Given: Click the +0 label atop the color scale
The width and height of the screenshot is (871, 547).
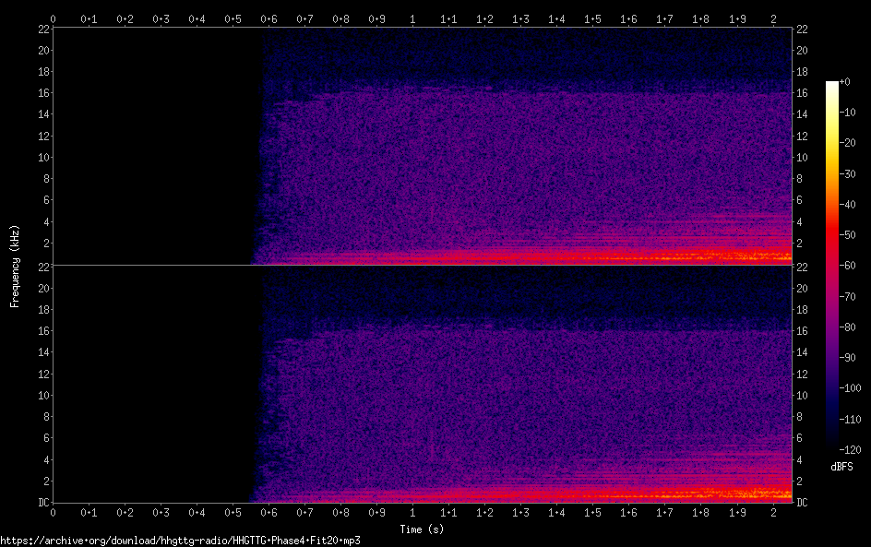Looking at the screenshot, I should pyautogui.click(x=845, y=83).
